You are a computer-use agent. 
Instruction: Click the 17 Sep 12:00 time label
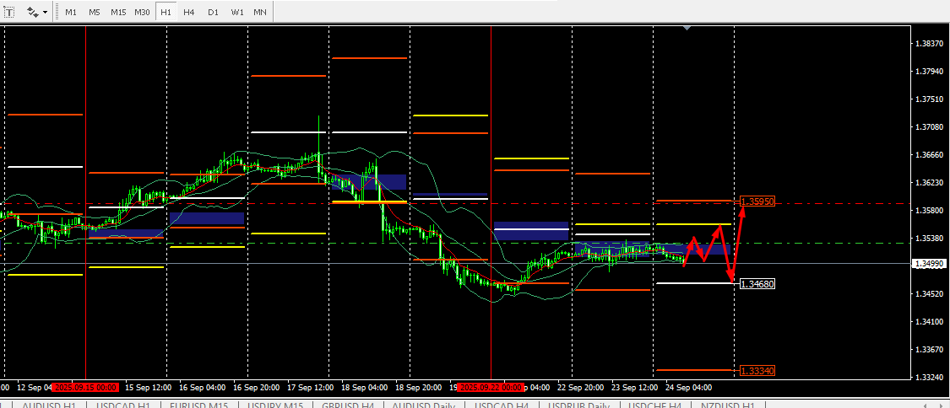308,387
